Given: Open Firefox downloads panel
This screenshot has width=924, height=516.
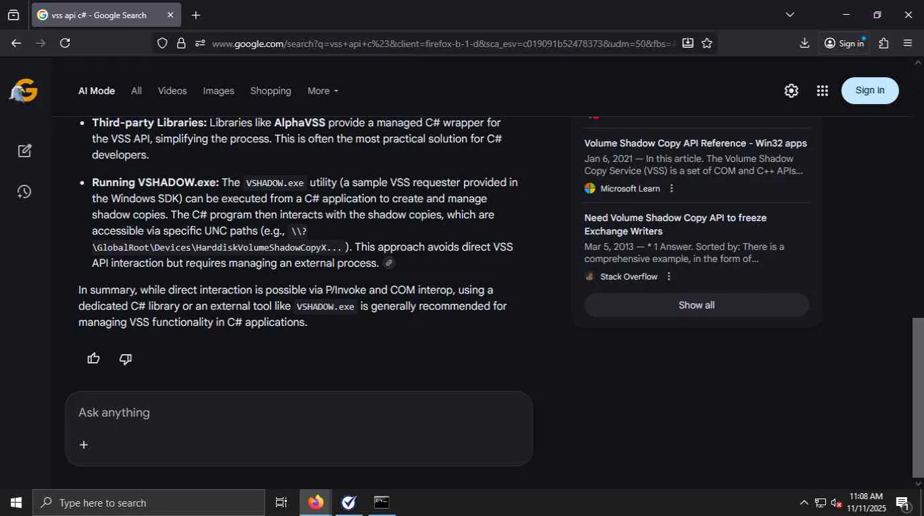Looking at the screenshot, I should [x=804, y=43].
